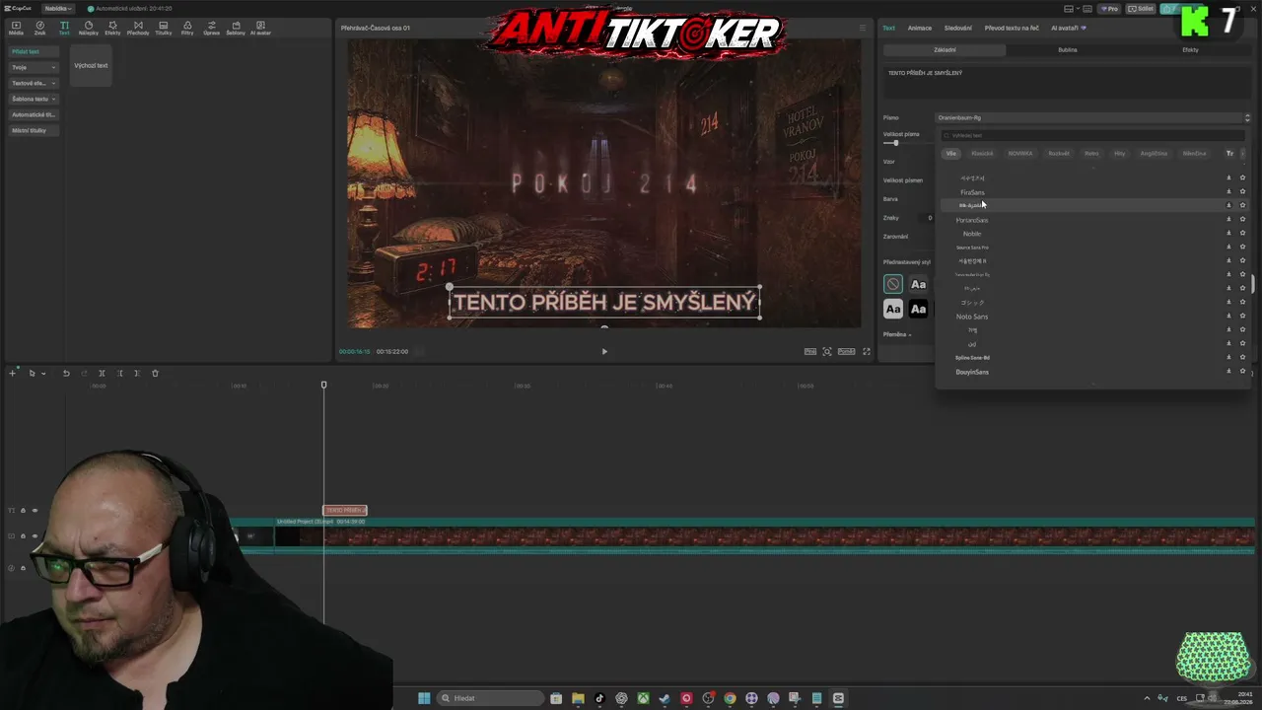Select the Výchozí text thumbnail
Screen dimensions: 1262x710
[x=91, y=65]
